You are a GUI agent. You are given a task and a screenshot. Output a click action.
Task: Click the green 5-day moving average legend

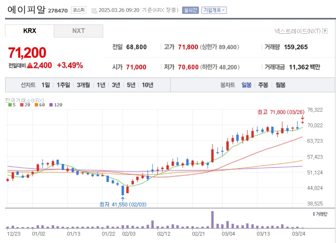click(12, 105)
